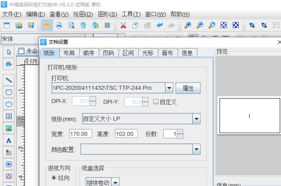Screen dimensions: 281x186
Task: Click the Undo arrow icon
Action: tap(159, 25)
